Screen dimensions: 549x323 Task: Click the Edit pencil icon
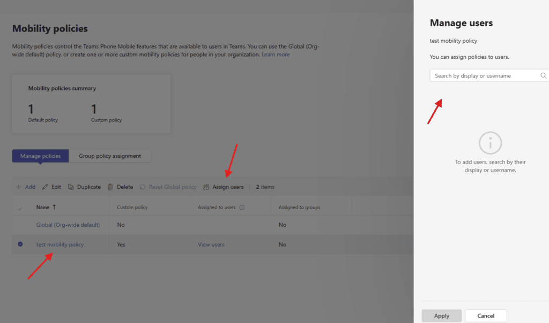tap(46, 187)
